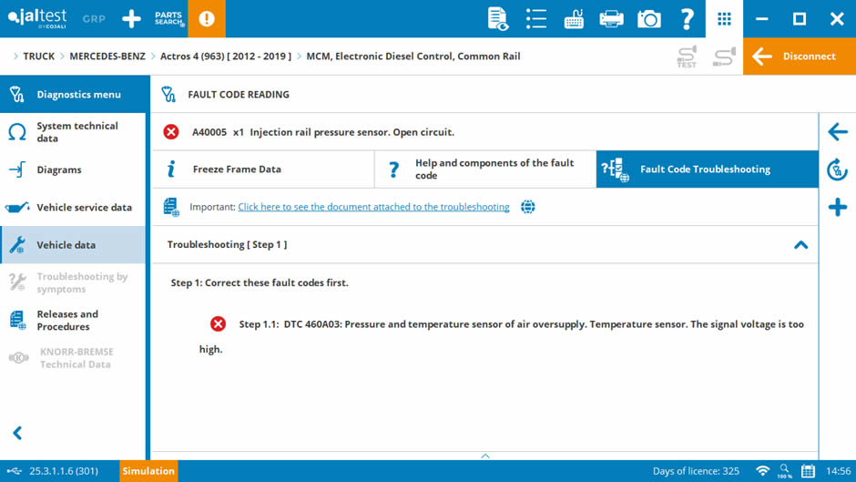856x482 pixels.
Task: Click the version 25.3.1.1.6 (301) text
Action: coord(64,471)
